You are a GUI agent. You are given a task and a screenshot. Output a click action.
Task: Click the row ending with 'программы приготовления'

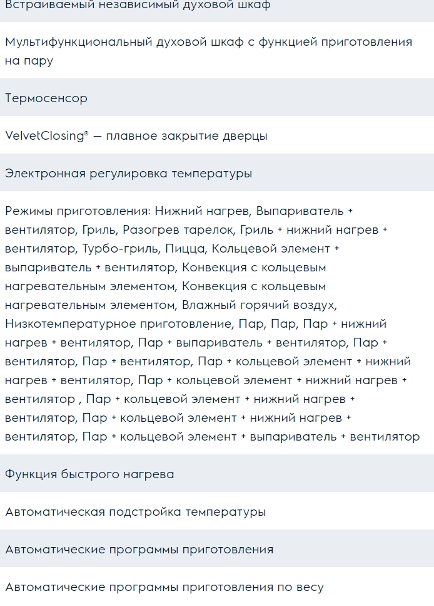click(x=139, y=550)
